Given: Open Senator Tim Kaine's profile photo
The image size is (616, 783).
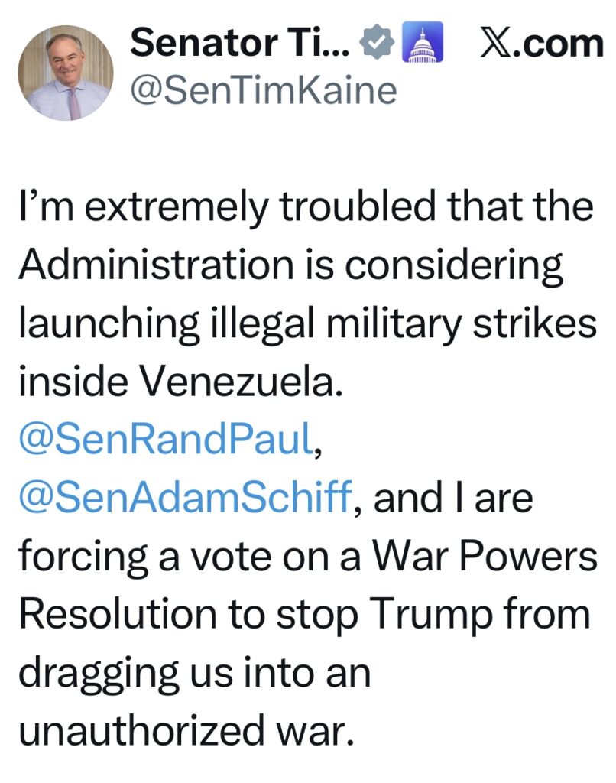Looking at the screenshot, I should point(66,73).
